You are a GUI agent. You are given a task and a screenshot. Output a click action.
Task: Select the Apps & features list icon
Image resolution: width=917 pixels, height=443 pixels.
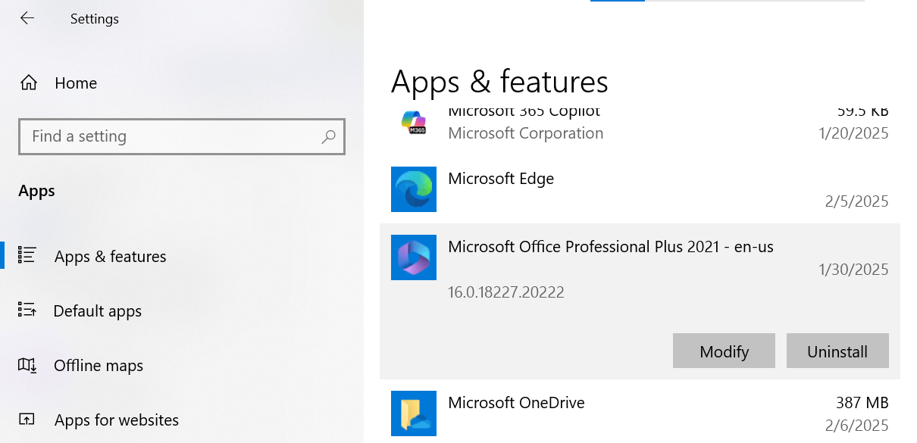pos(27,255)
